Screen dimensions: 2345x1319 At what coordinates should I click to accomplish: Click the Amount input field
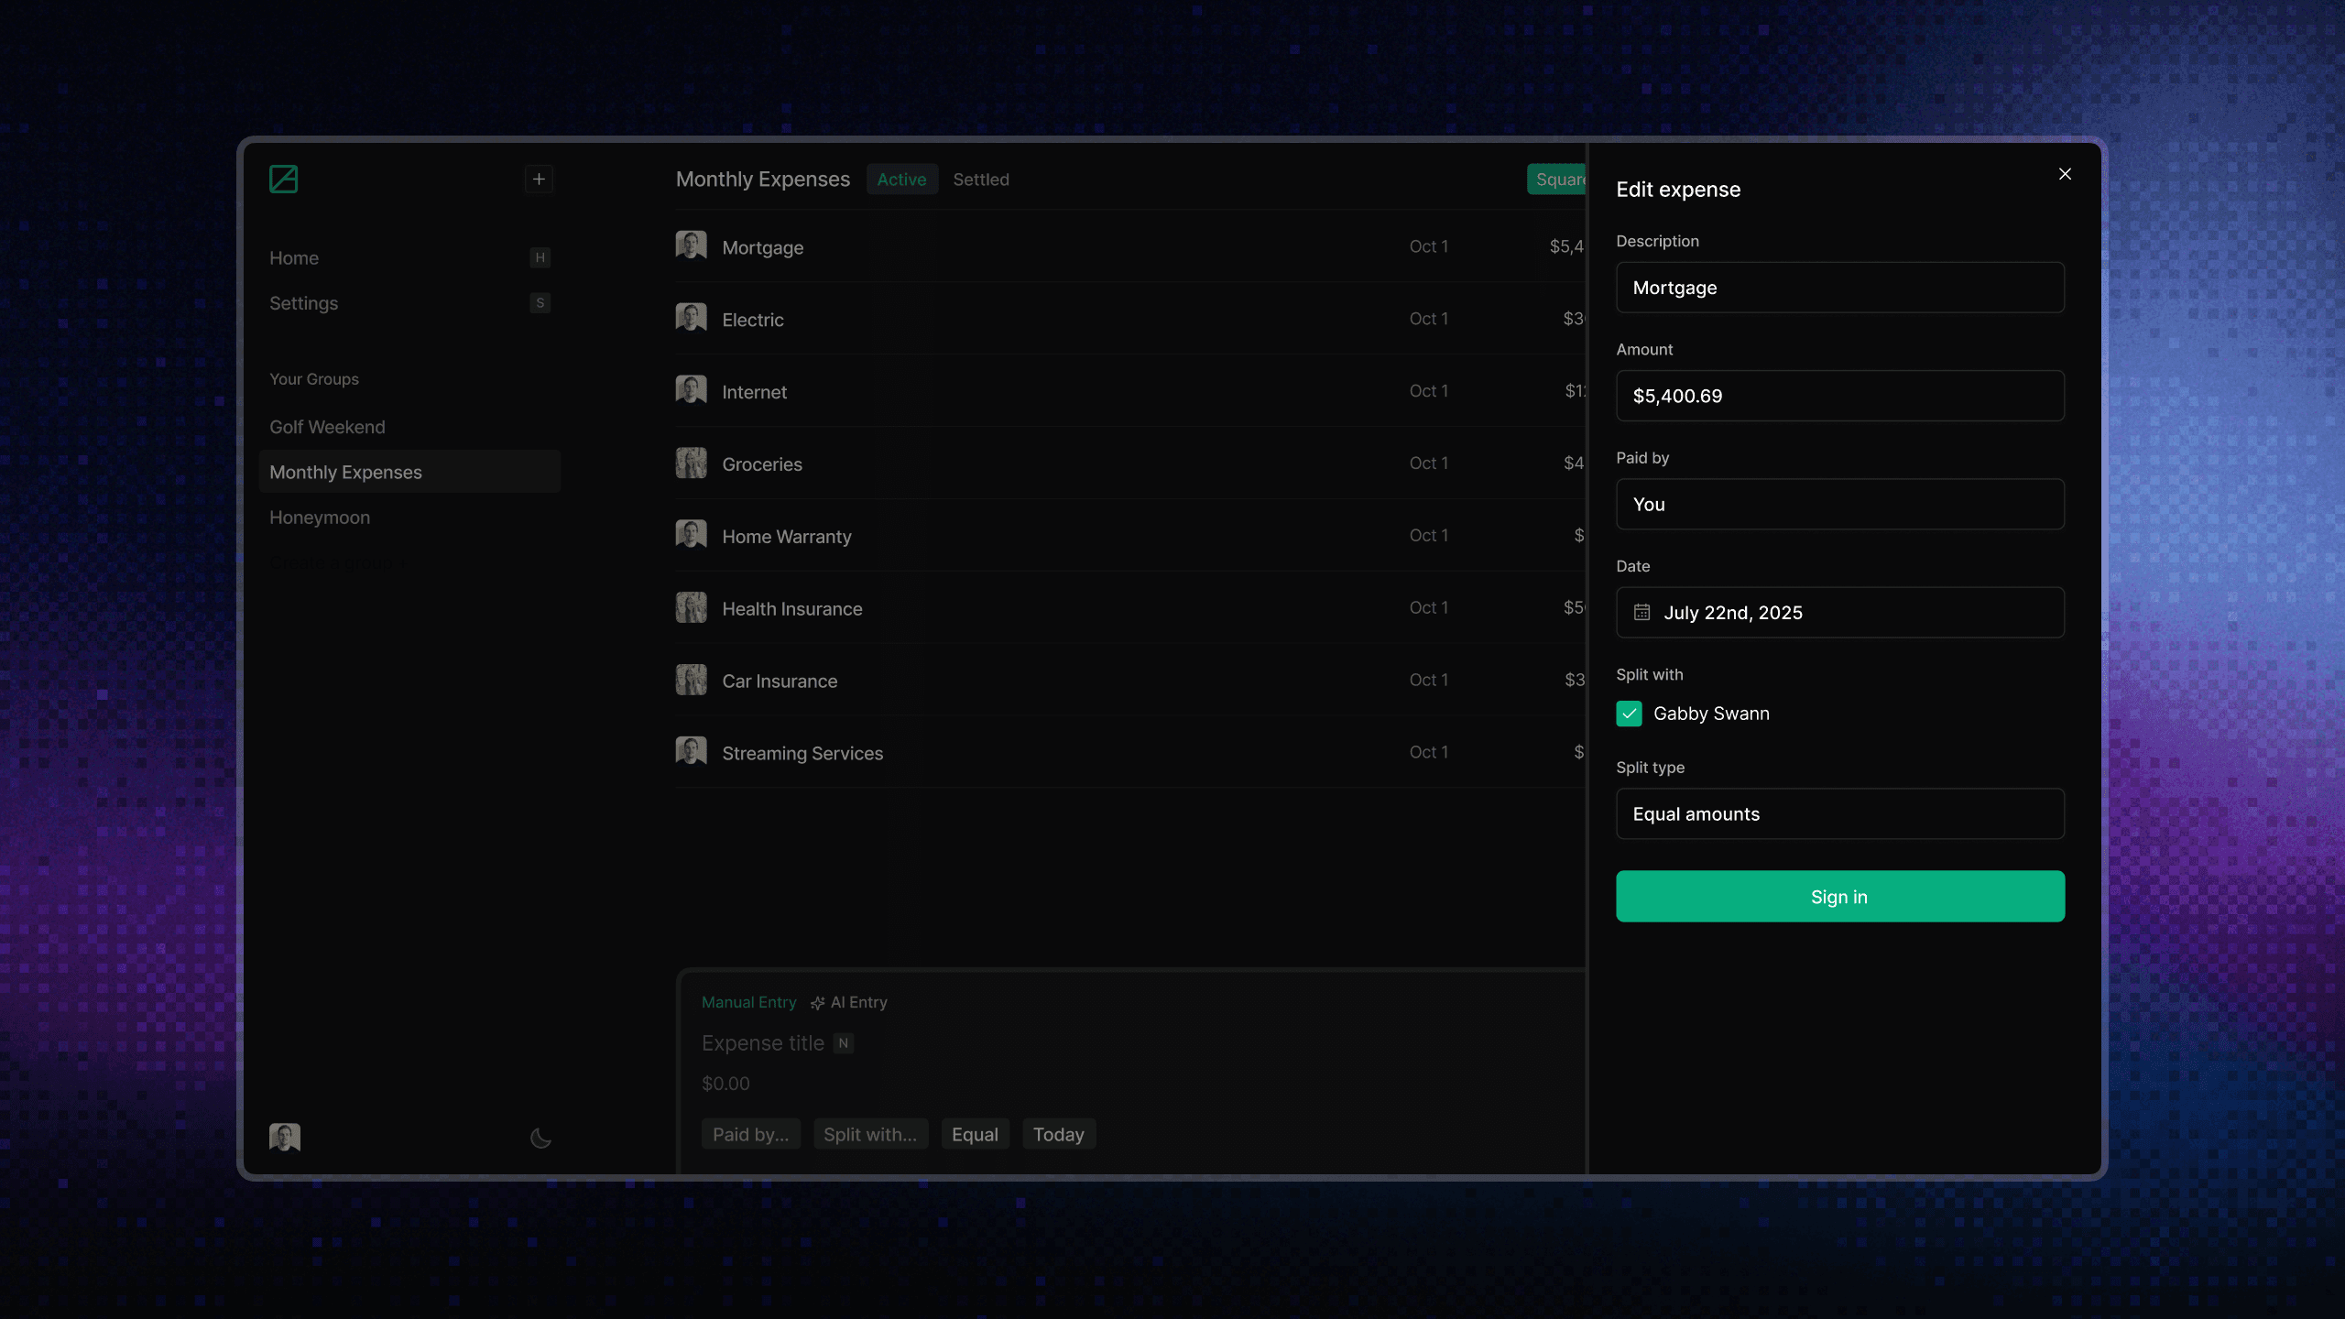(x=1839, y=396)
